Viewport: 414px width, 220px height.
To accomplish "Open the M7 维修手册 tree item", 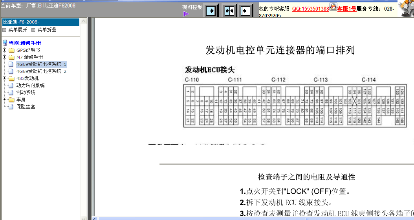I will point(29,57).
